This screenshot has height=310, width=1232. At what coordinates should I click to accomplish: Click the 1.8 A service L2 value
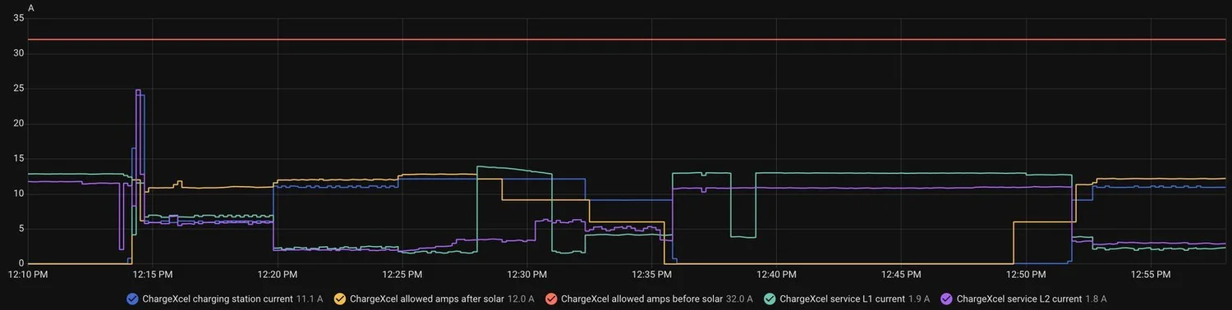(x=1096, y=299)
